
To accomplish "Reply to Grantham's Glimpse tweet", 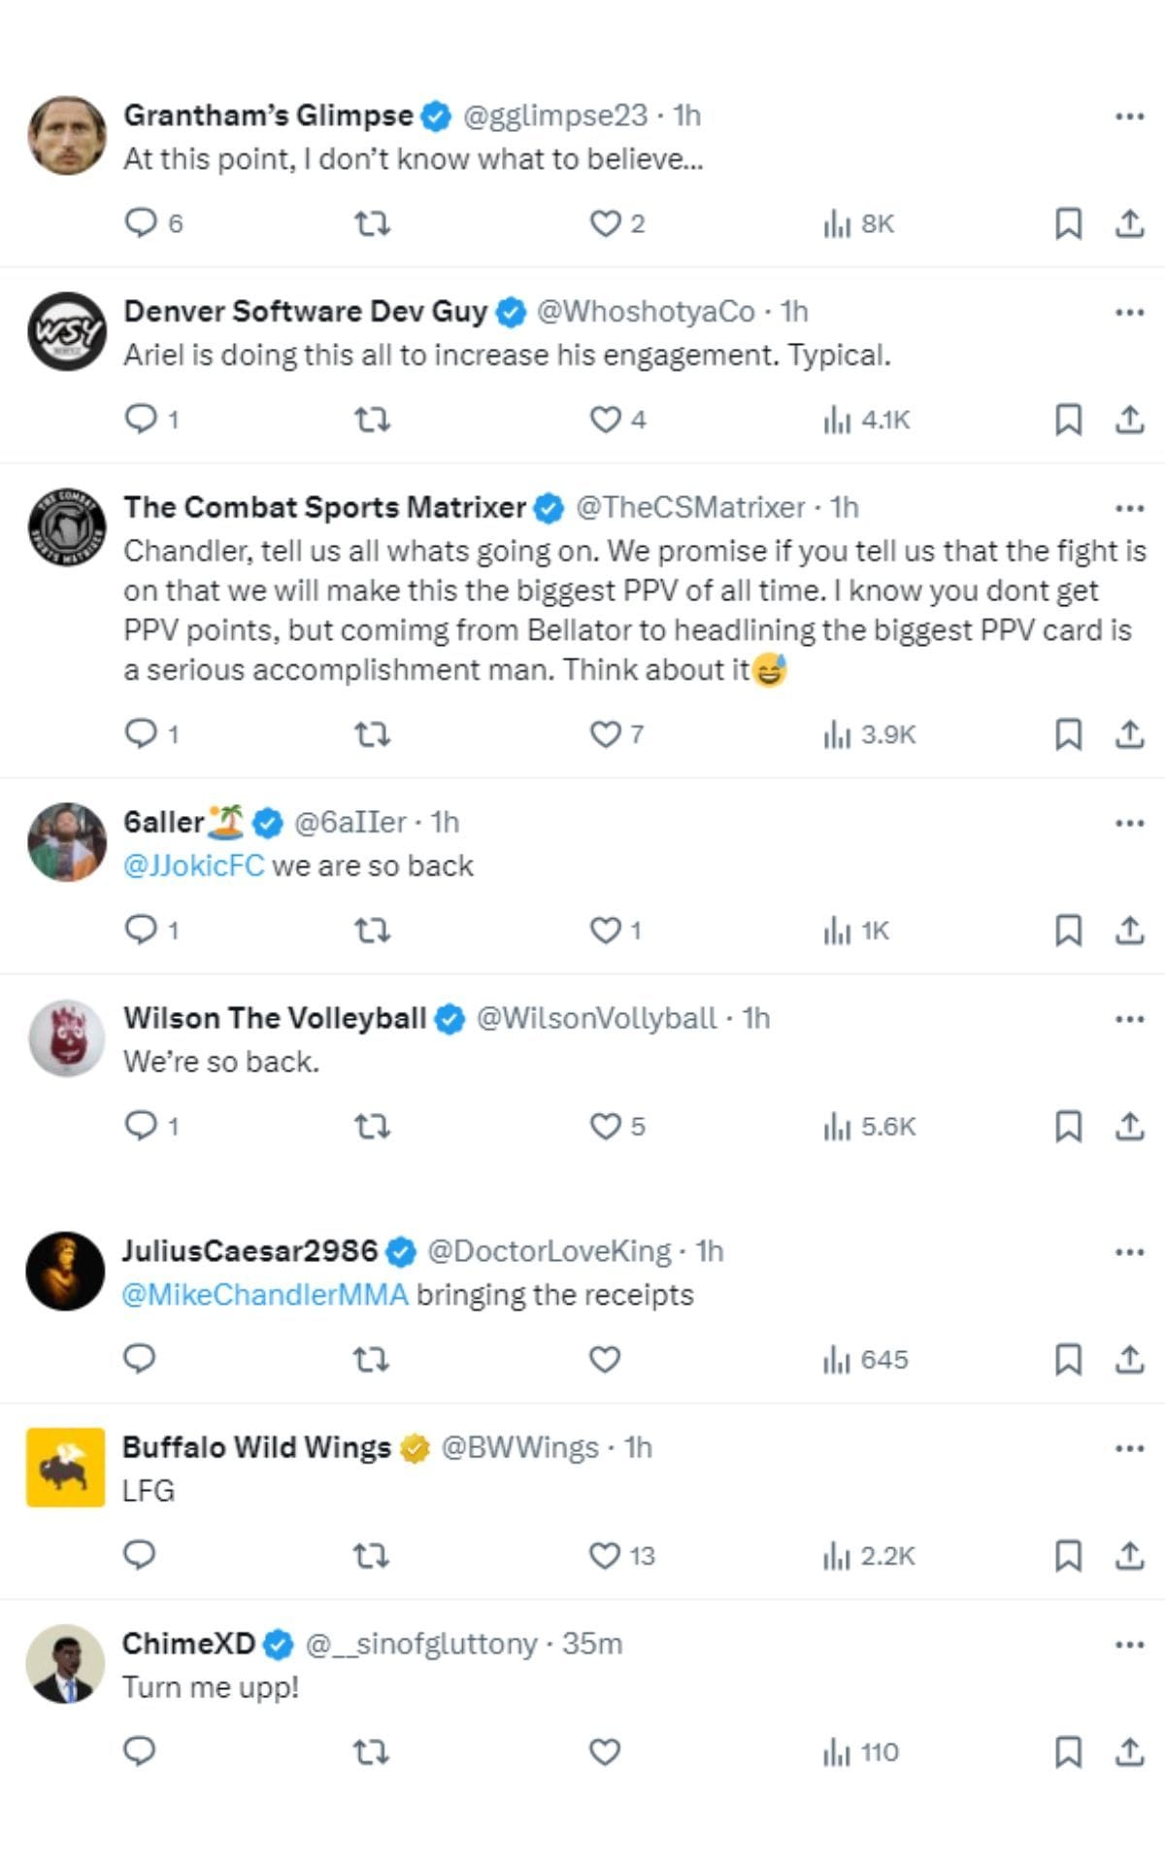I will coord(141,223).
